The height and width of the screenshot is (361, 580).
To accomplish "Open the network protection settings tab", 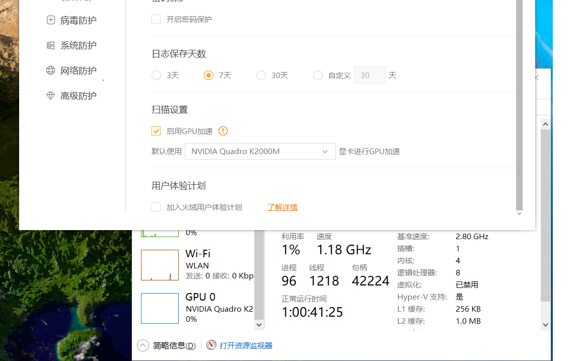I will pos(78,70).
